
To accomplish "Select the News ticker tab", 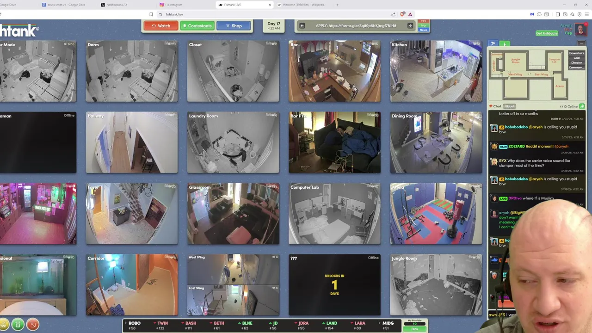I will click(x=424, y=30).
